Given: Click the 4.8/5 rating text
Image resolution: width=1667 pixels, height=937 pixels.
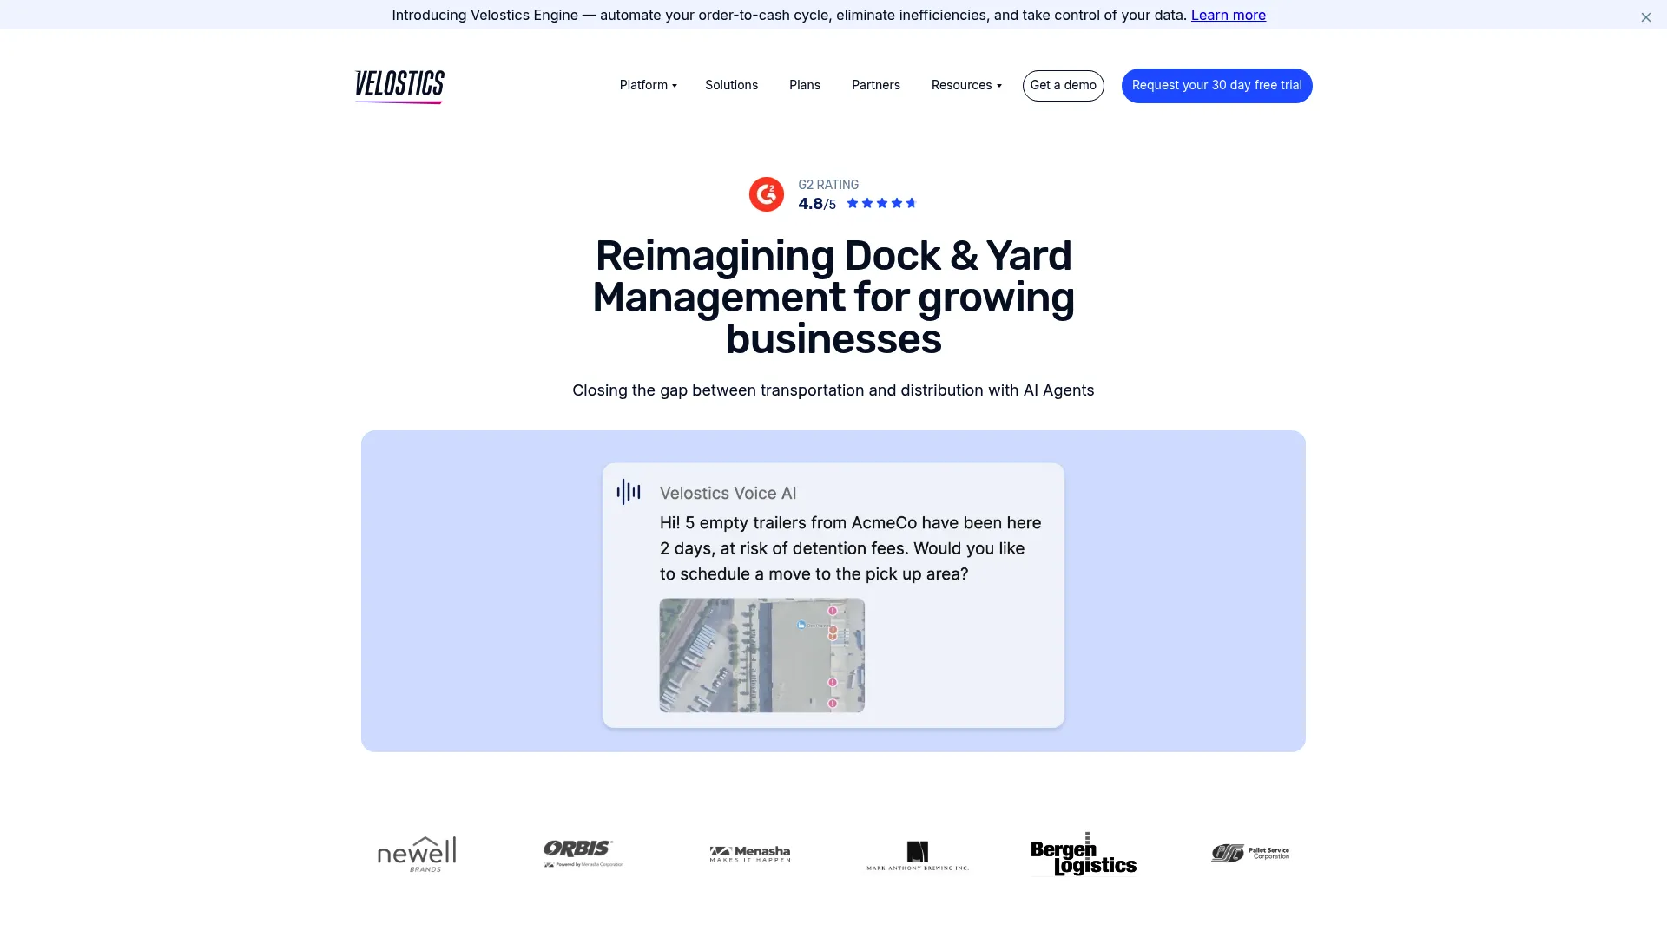Looking at the screenshot, I should pos(816,204).
